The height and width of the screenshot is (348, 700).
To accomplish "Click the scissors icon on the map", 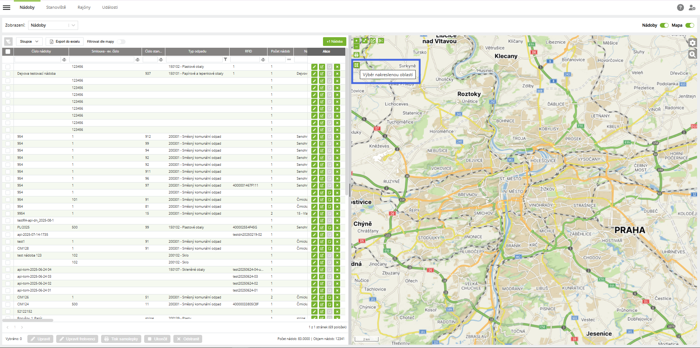I will point(381,41).
